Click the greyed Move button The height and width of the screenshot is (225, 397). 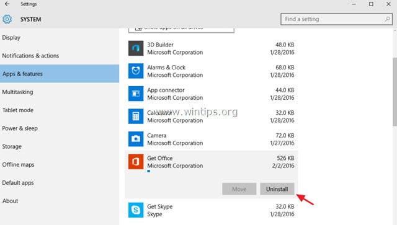point(239,189)
